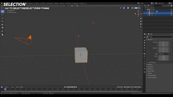This screenshot has height=97, width=173.
Task: Open the Options dropdown in header
Action: click(x=139, y=6)
